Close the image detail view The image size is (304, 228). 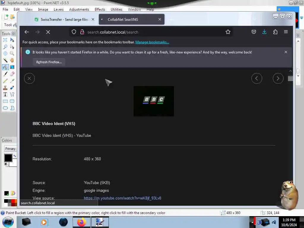[x=29, y=78]
